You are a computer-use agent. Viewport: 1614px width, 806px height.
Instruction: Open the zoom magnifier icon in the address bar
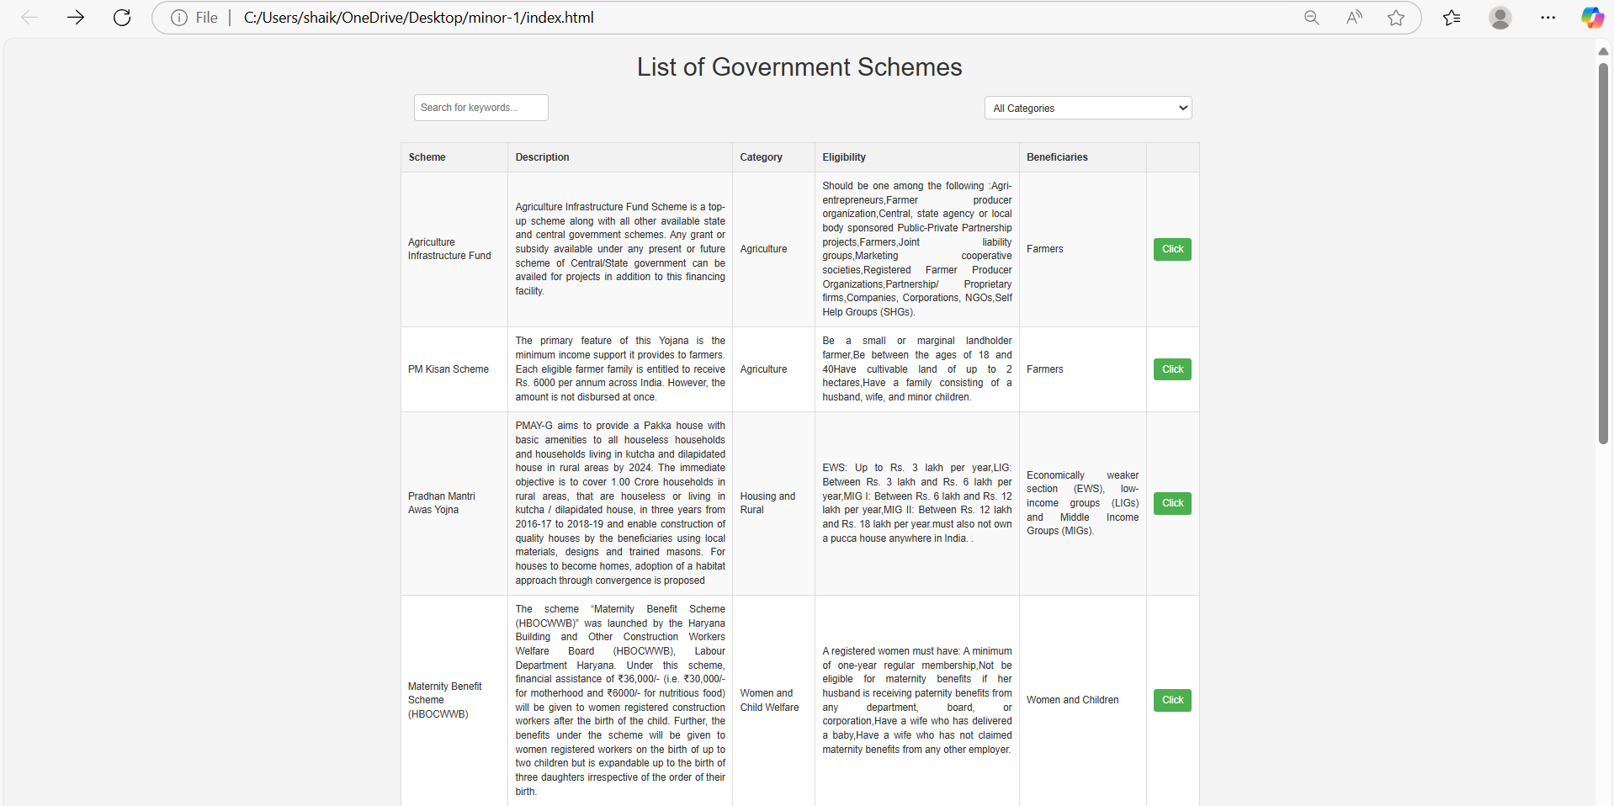pos(1311,18)
